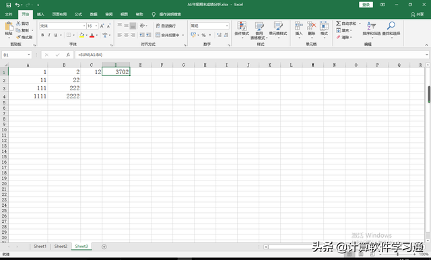This screenshot has height=260, width=431.
Task: Expand the formula bar with its chevron
Action: (426, 55)
